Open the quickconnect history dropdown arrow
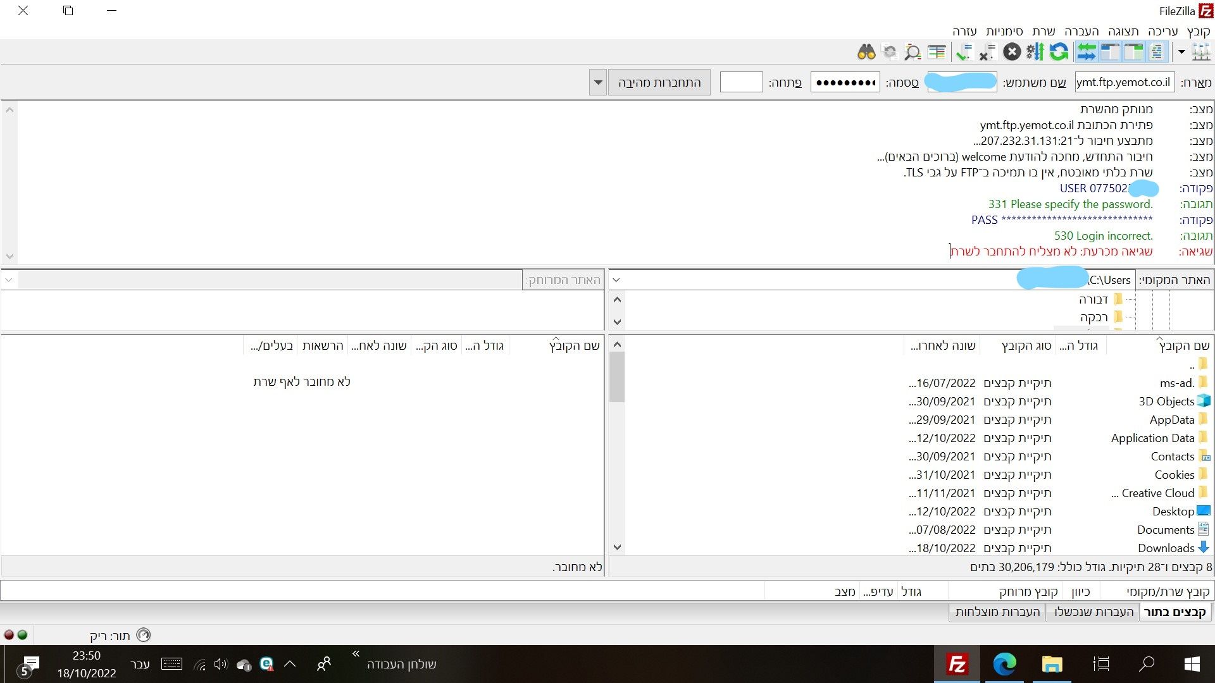This screenshot has height=683, width=1215. [x=598, y=82]
